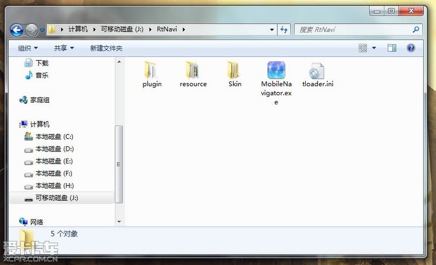
Task: Select 本地磁盘 (H:) in the sidebar
Action: coord(49,185)
